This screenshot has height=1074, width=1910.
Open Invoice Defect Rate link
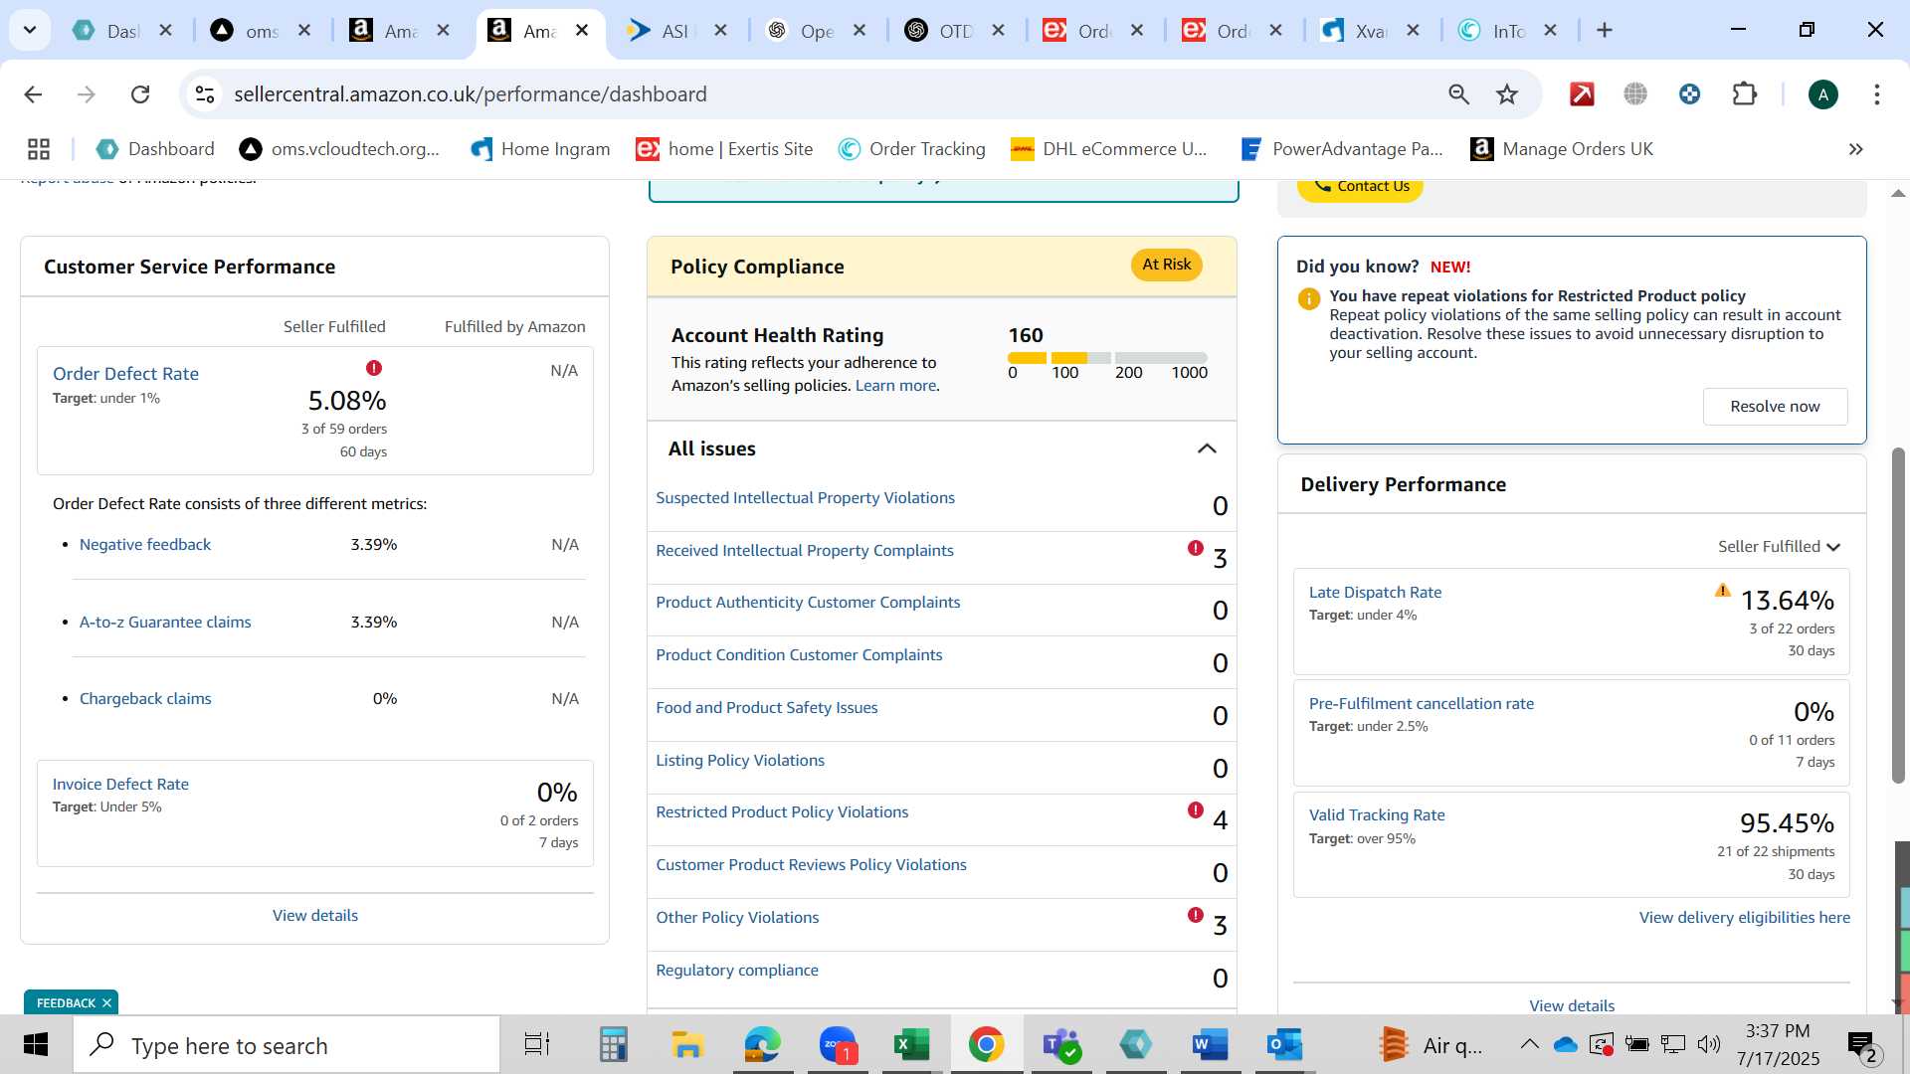tap(120, 785)
